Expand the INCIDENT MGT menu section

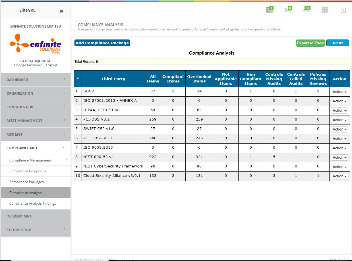click(36, 216)
